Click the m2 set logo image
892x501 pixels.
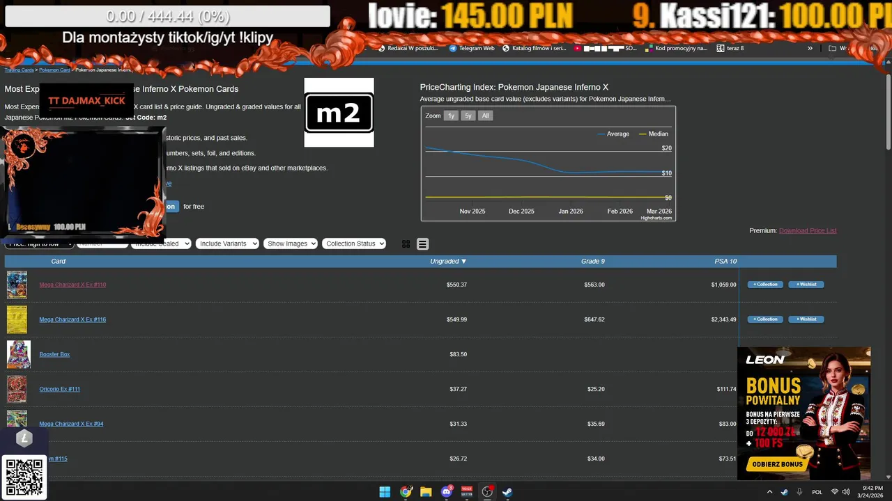339,112
